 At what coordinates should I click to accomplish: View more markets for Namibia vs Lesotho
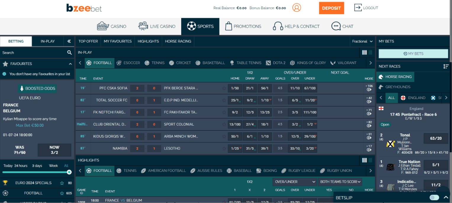point(369,148)
